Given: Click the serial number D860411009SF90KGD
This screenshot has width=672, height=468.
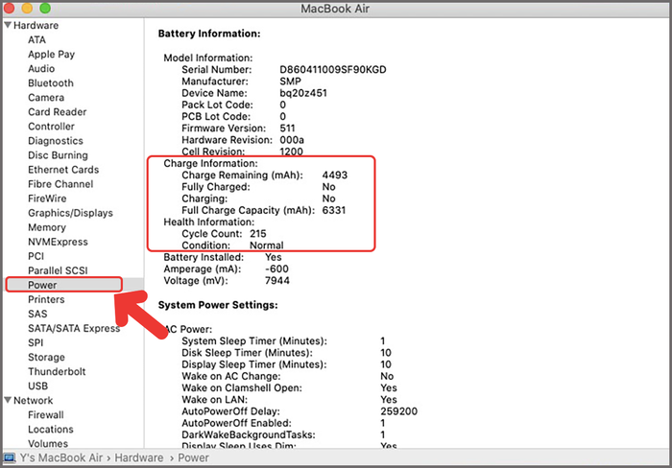Looking at the screenshot, I should [x=333, y=70].
